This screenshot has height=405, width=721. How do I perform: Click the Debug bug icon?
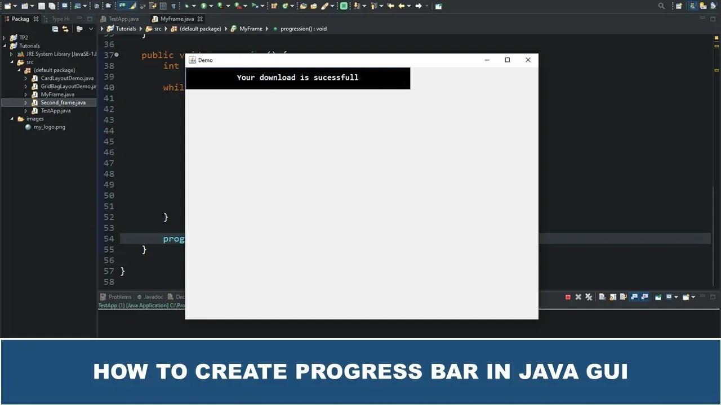[x=187, y=6]
